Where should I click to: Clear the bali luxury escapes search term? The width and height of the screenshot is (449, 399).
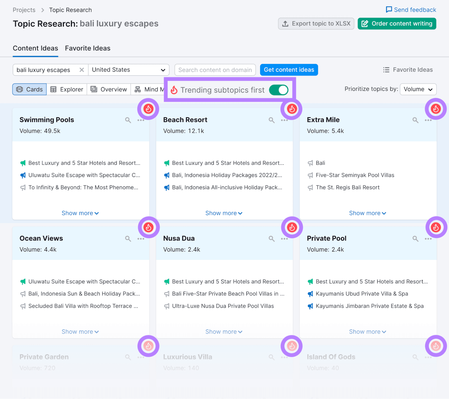[82, 70]
